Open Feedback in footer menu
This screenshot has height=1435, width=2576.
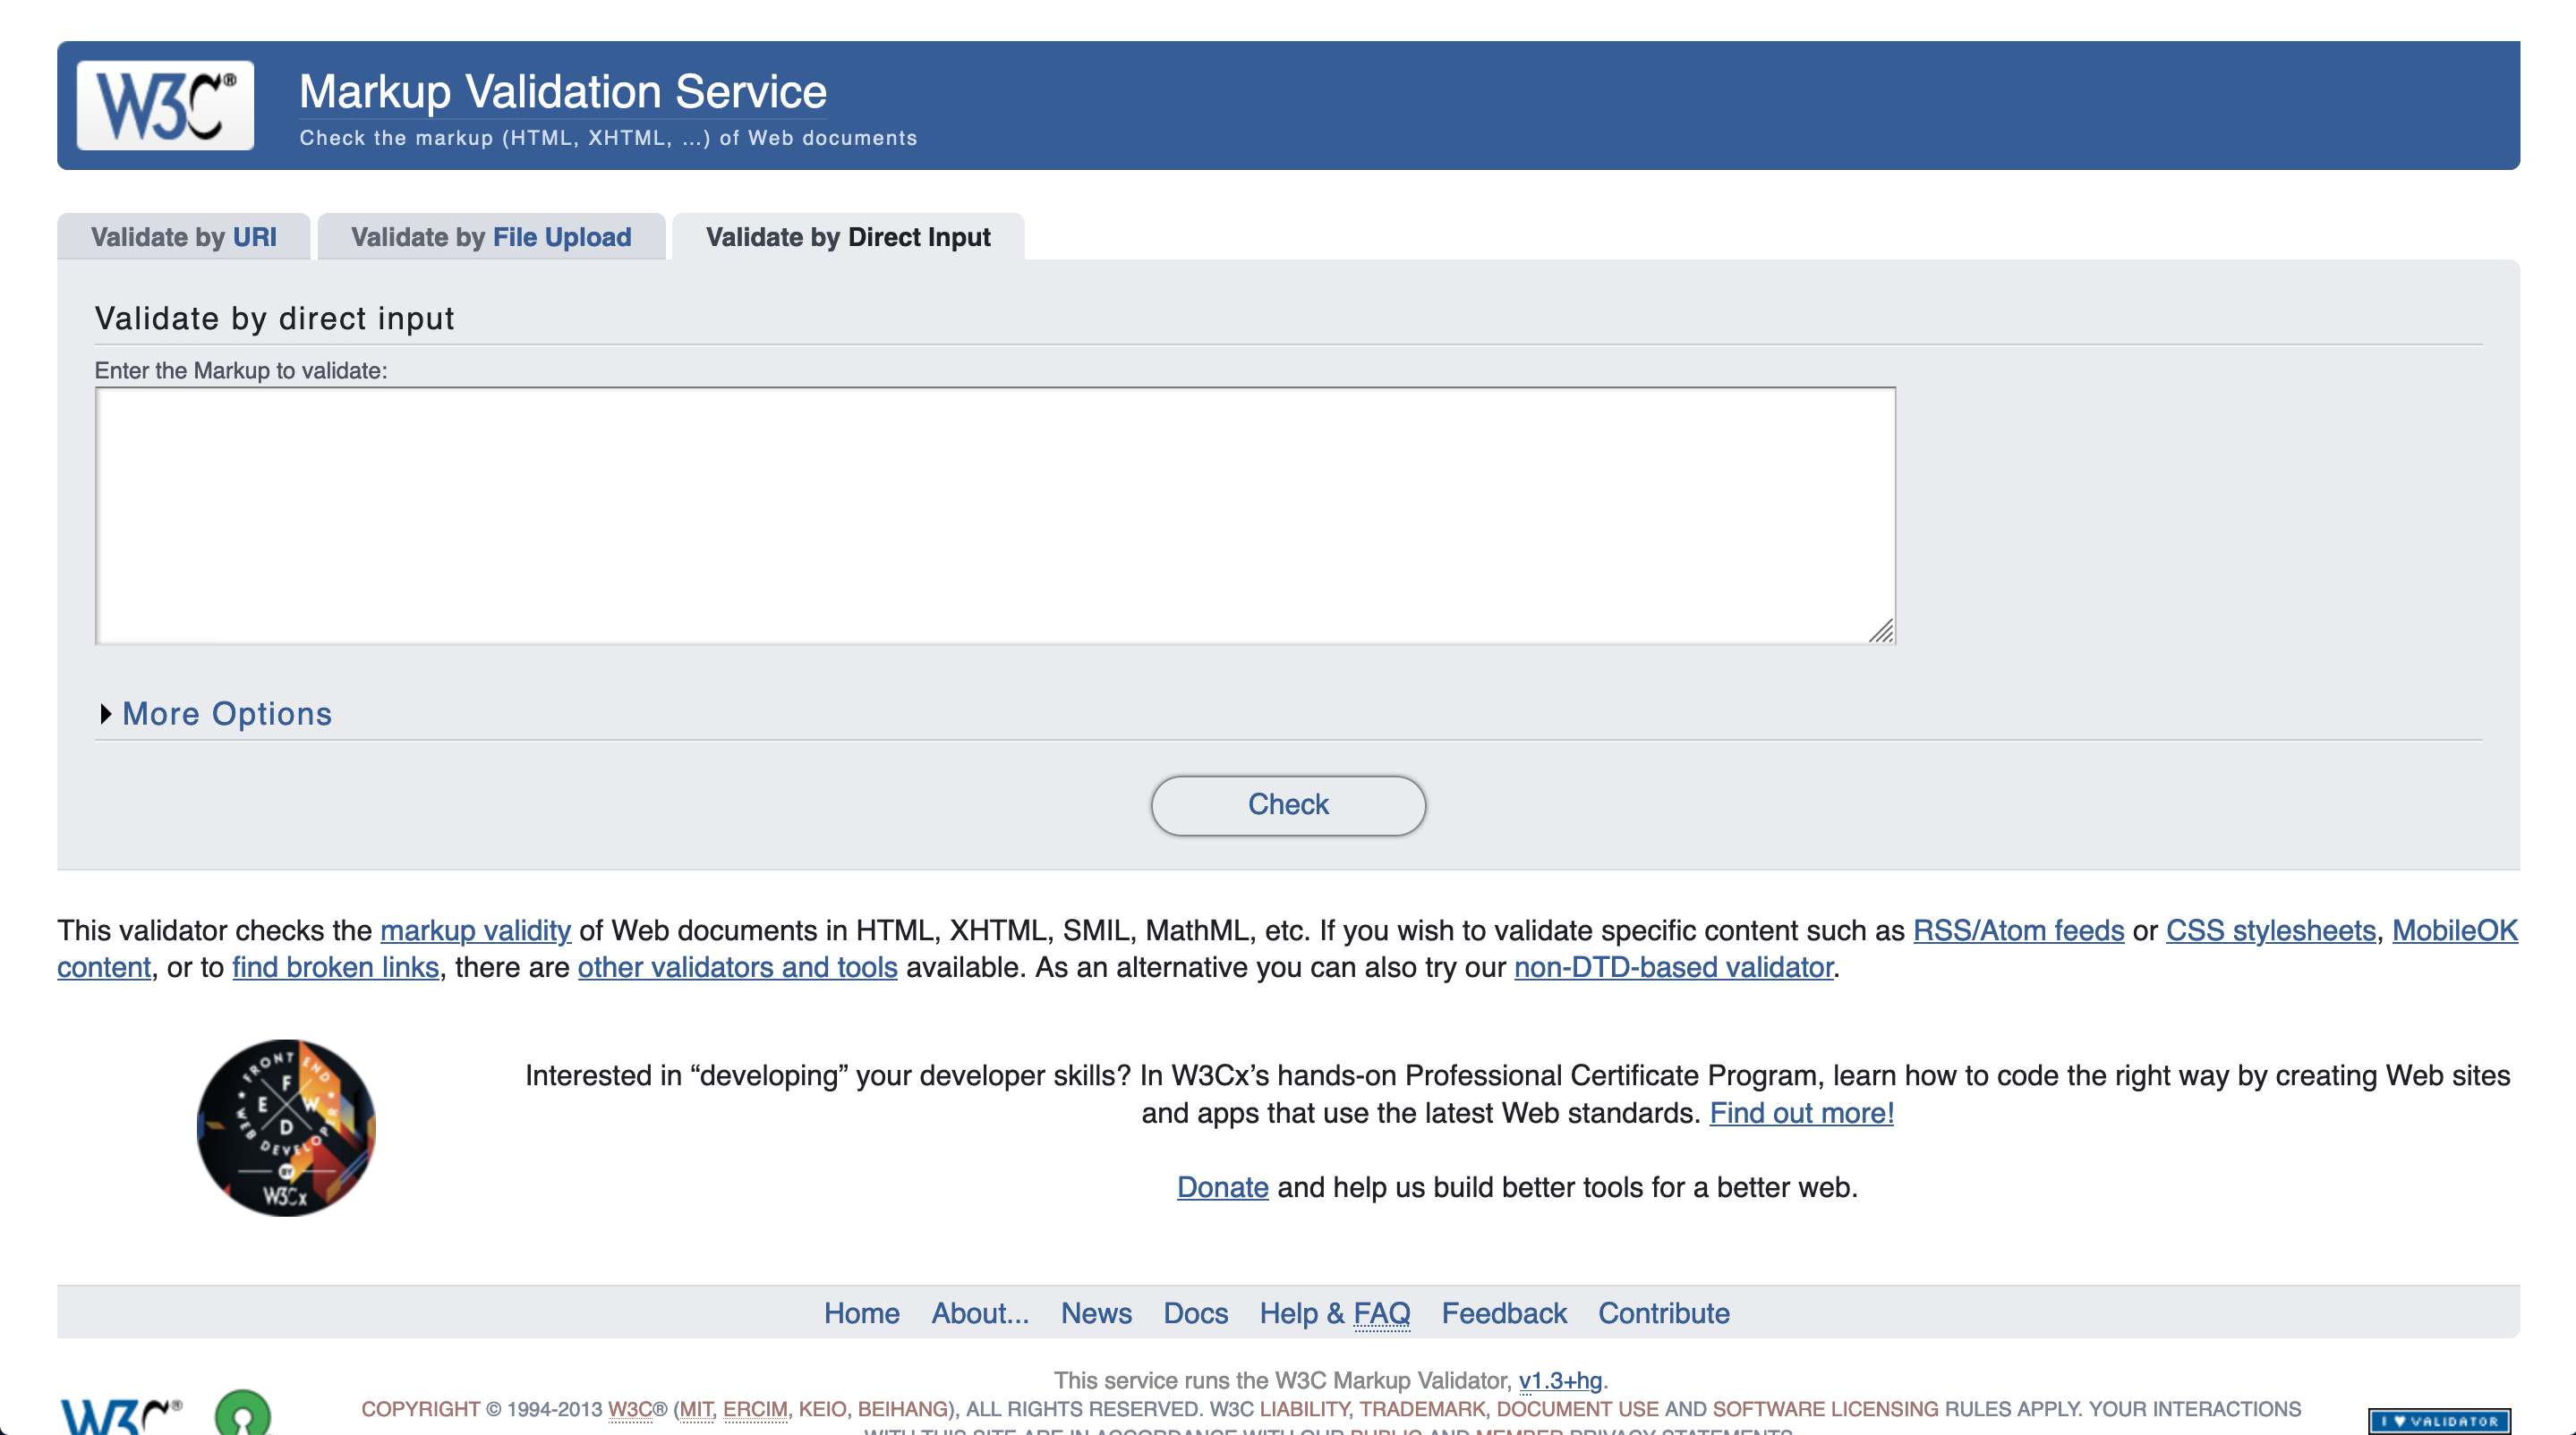click(1504, 1313)
